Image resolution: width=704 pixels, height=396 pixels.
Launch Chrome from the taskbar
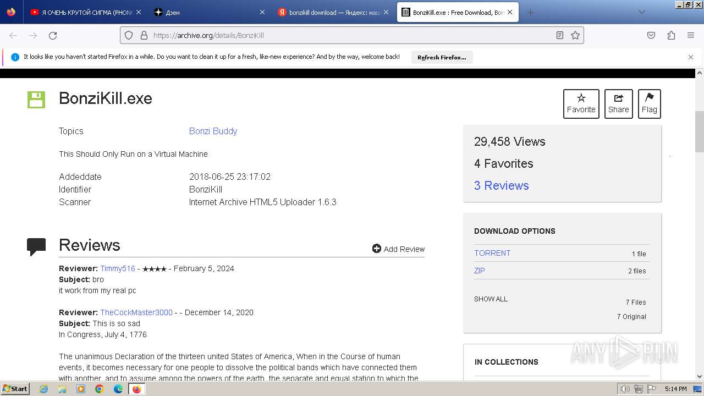point(100,389)
